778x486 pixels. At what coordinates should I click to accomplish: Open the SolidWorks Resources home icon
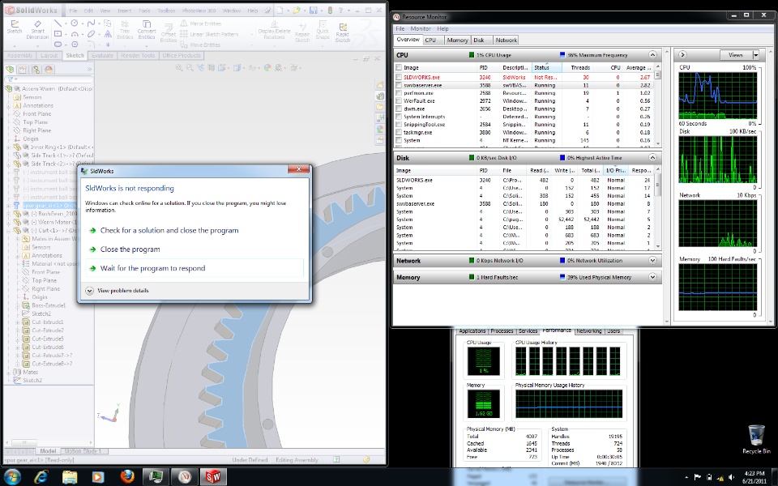click(x=380, y=85)
